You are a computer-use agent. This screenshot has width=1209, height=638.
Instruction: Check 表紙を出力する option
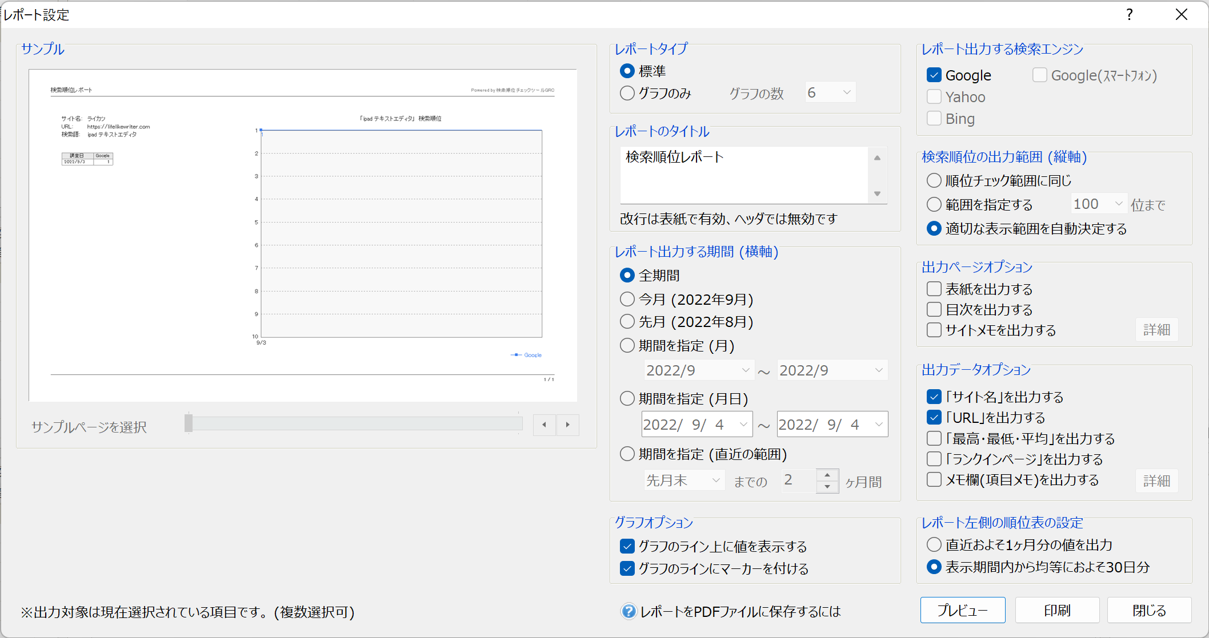tap(934, 289)
